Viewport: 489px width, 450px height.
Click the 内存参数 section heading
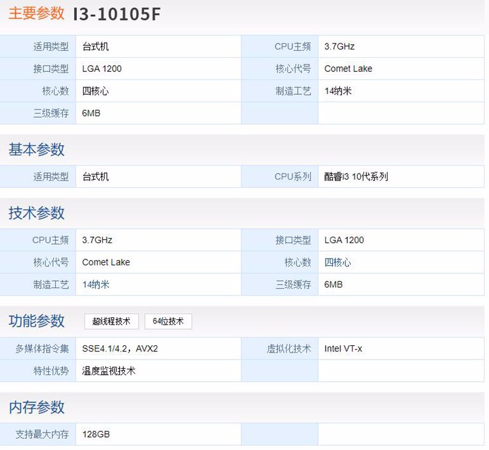37,407
